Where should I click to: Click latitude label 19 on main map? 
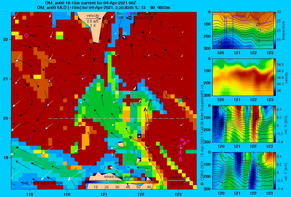point(6,158)
